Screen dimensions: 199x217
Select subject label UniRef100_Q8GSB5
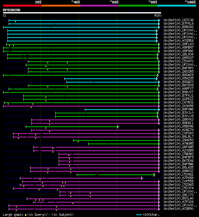(x=178, y=71)
